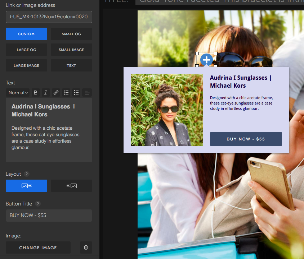Click the blue plus hotspot marker

(206, 60)
